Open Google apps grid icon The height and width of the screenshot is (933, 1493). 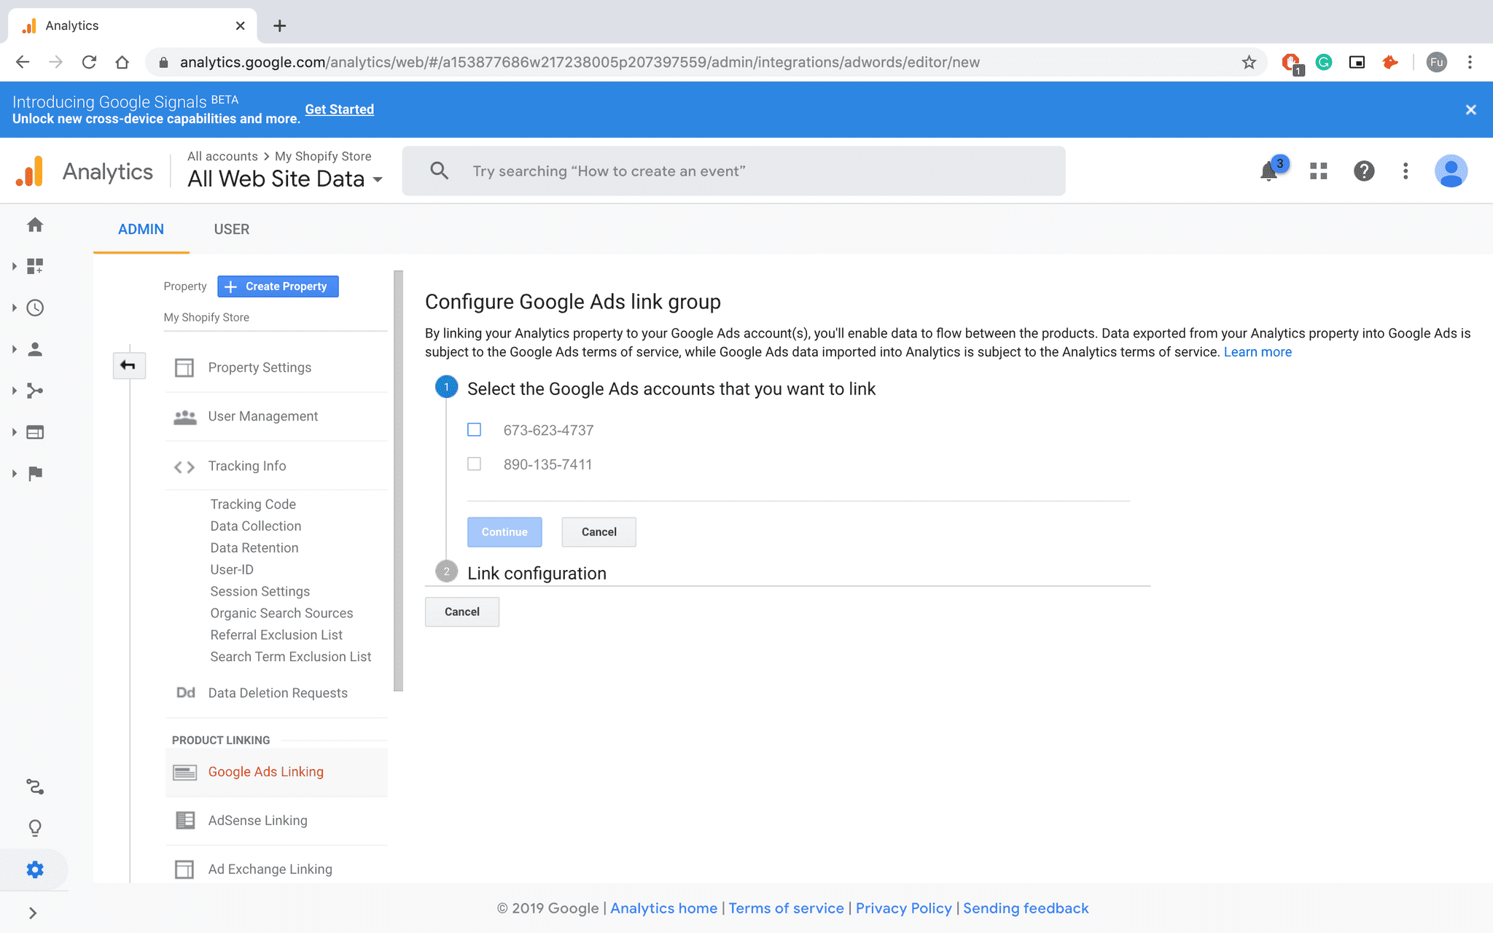click(x=1319, y=171)
